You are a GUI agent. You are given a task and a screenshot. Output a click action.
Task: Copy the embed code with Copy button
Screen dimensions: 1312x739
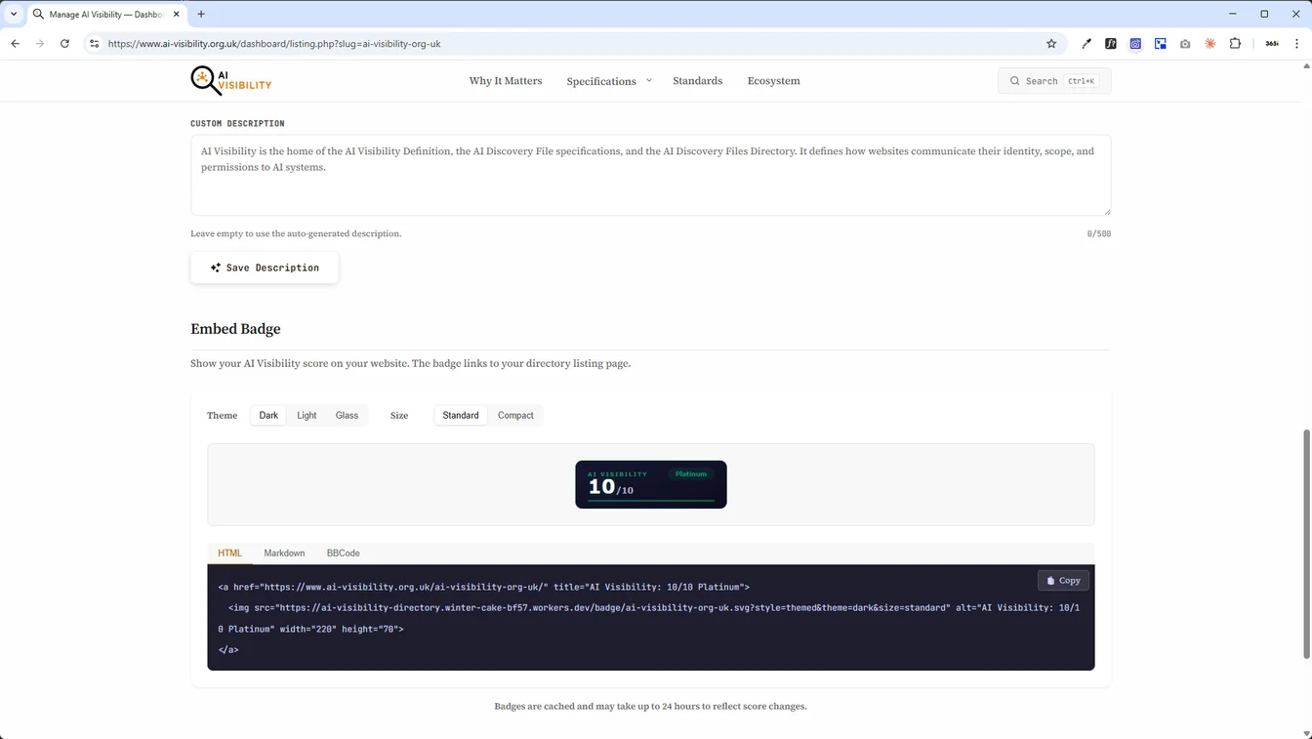coord(1063,581)
